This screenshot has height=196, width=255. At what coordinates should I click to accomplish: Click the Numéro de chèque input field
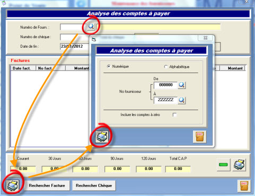[x=75, y=37]
